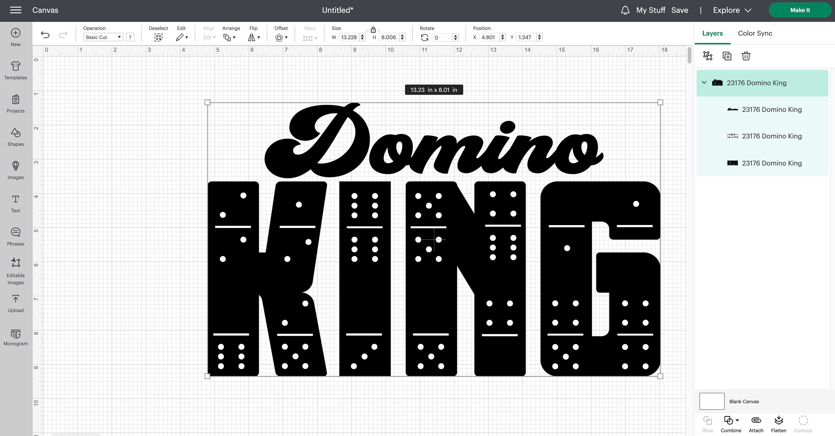Duplicate the selected layer
This screenshot has width=835, height=436.
(727, 56)
